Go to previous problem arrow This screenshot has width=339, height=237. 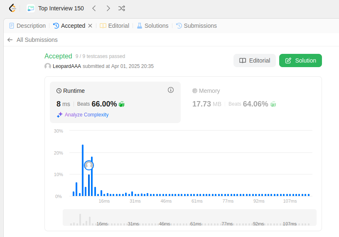[94, 8]
